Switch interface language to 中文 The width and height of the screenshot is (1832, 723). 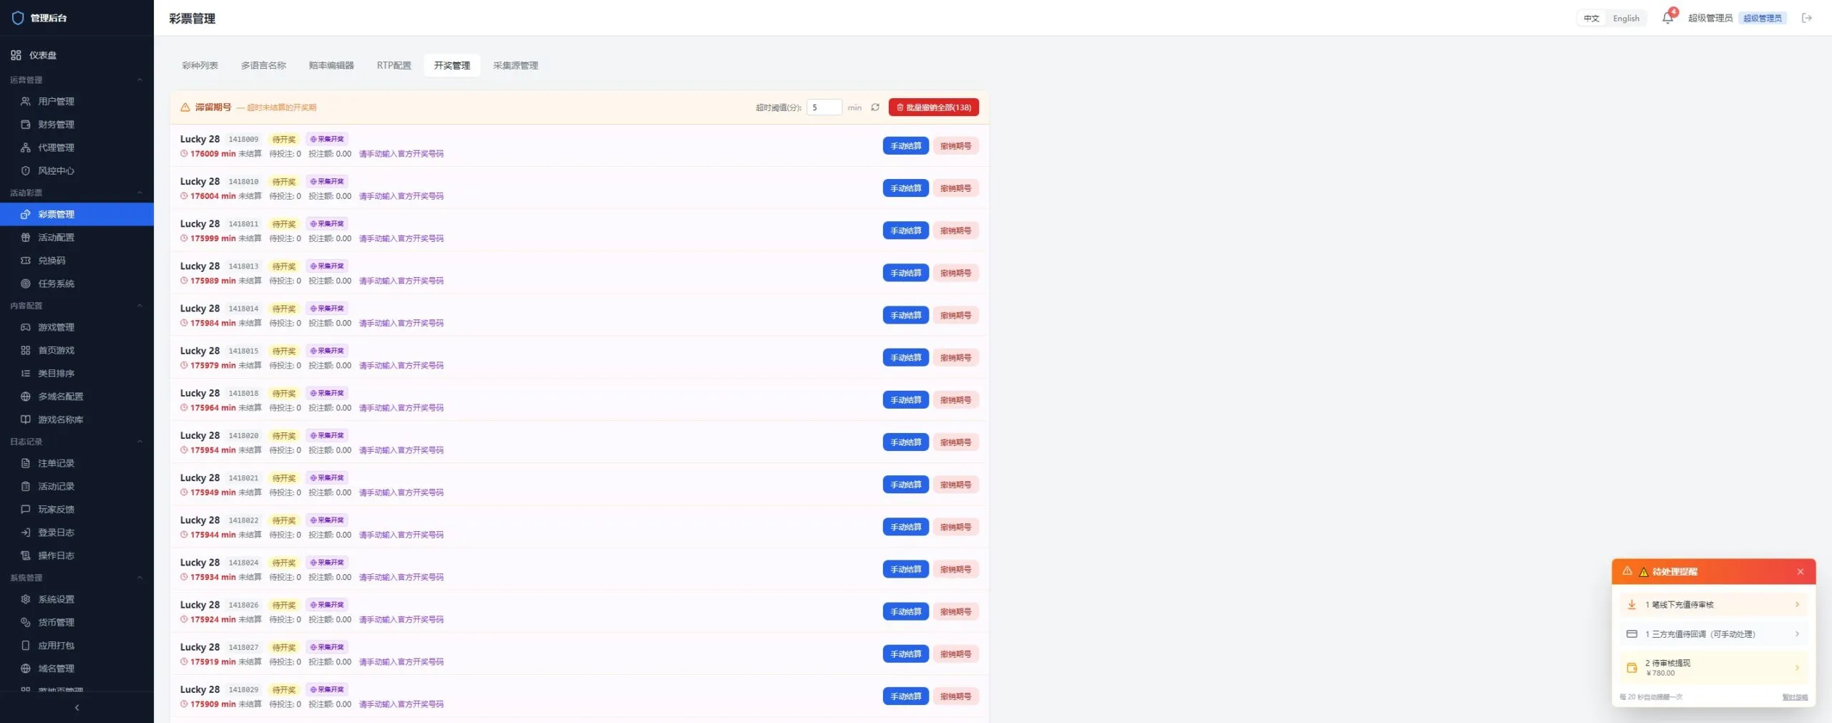click(x=1592, y=19)
